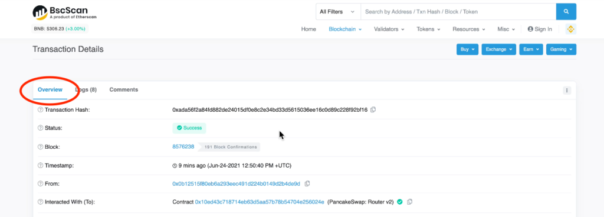Viewport: 604px width, 217px height.
Task: Click the help icon beside Transaction Hash
Action: 40,109
